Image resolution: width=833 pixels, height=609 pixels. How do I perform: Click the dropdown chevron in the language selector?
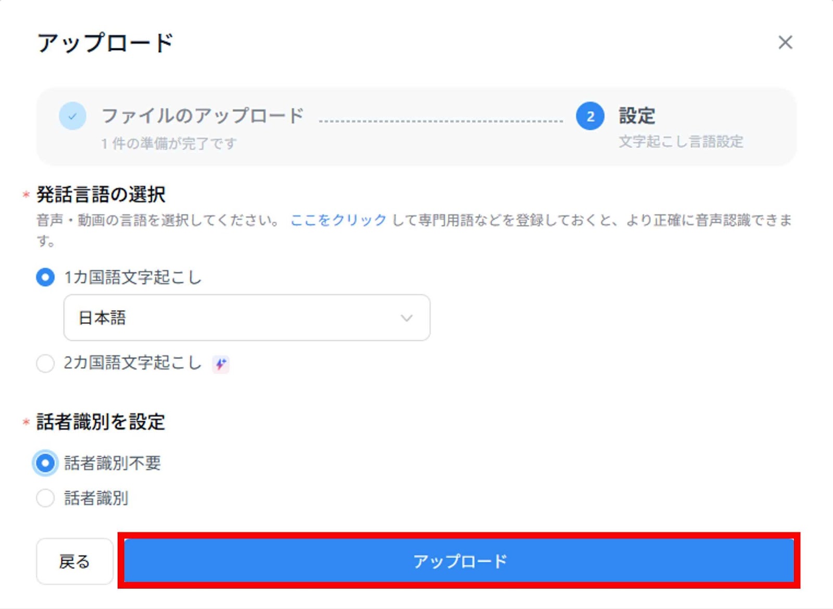tap(406, 318)
